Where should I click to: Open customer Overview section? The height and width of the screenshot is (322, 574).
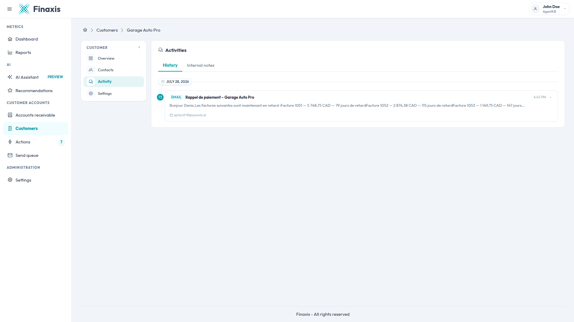114,58
